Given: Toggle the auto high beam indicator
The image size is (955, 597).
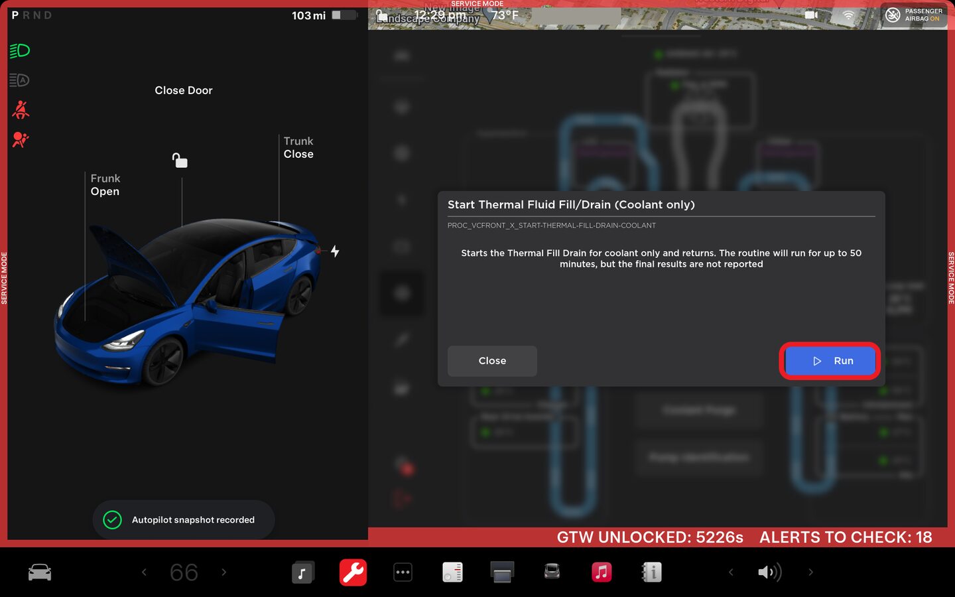Looking at the screenshot, I should 20,80.
